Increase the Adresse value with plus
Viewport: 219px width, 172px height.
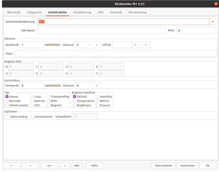pyautogui.click(x=97, y=45)
